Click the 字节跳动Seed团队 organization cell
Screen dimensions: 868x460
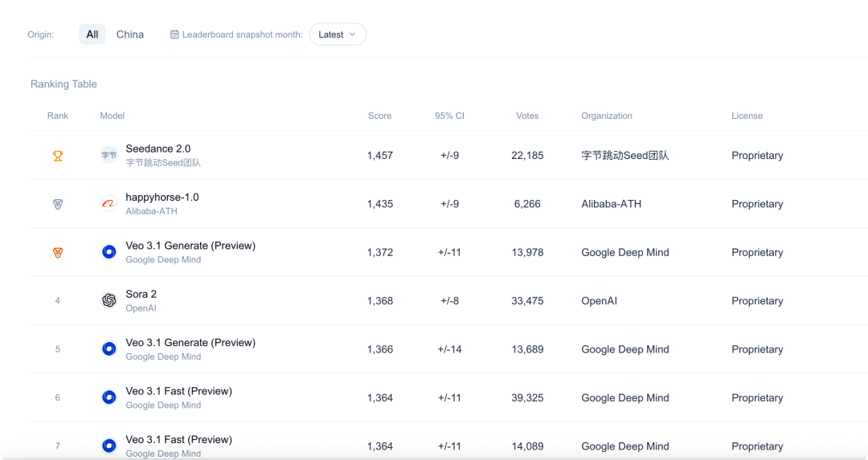[x=625, y=156]
